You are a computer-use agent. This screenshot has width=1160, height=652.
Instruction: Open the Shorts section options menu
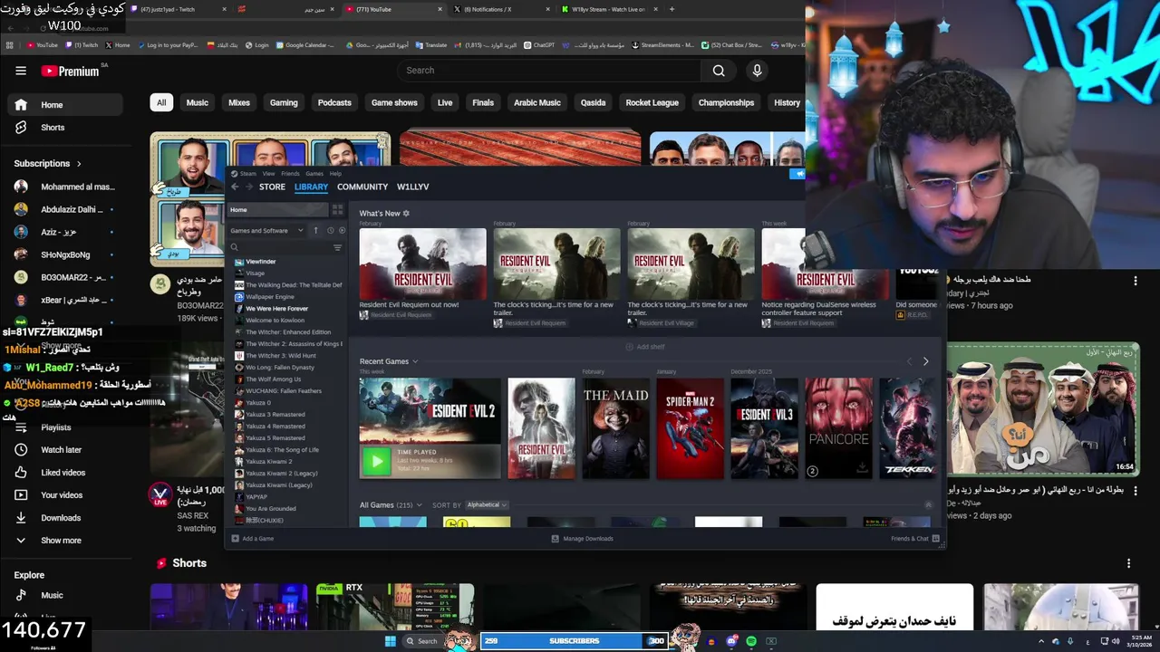tap(1128, 563)
